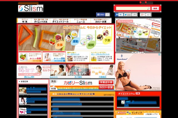Click the 運動 bubble in the banner
The height and width of the screenshot is (118, 178).
pyautogui.click(x=75, y=41)
